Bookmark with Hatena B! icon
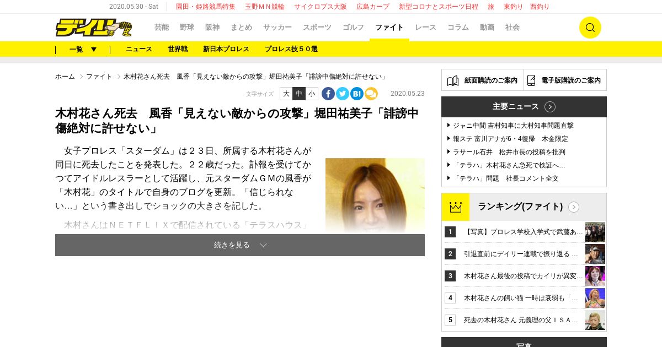The image size is (662, 347). 357,94
